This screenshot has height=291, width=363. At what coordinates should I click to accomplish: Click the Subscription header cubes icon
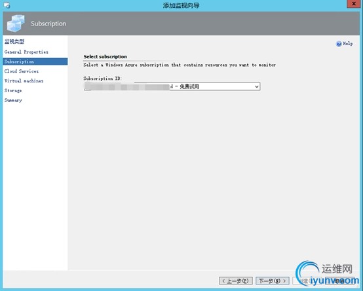tap(16, 24)
